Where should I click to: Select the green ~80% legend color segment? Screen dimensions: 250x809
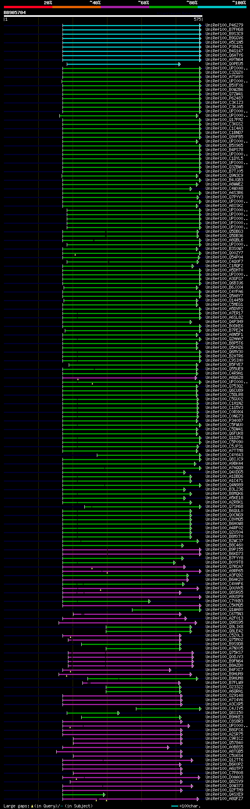pos(173,7)
